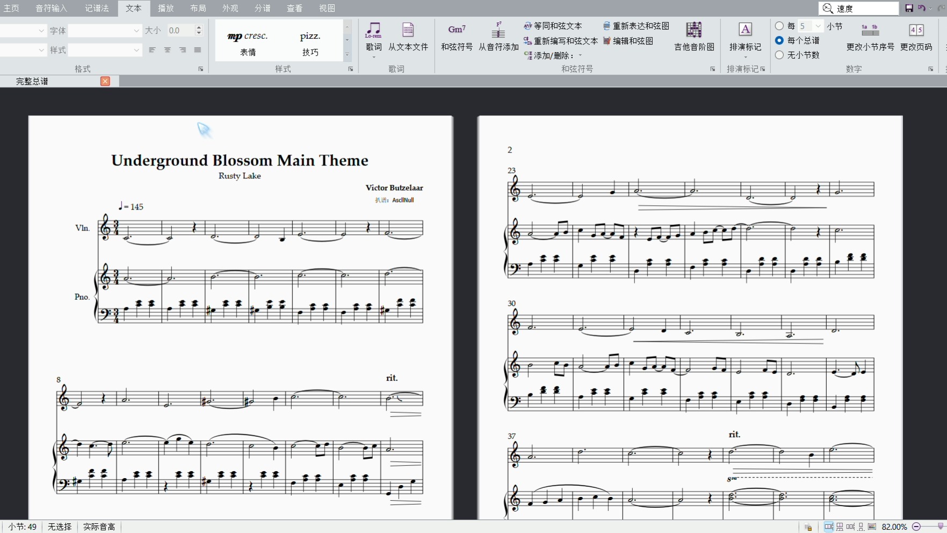Align text left in format group
This screenshot has height=533, width=947.
point(152,50)
